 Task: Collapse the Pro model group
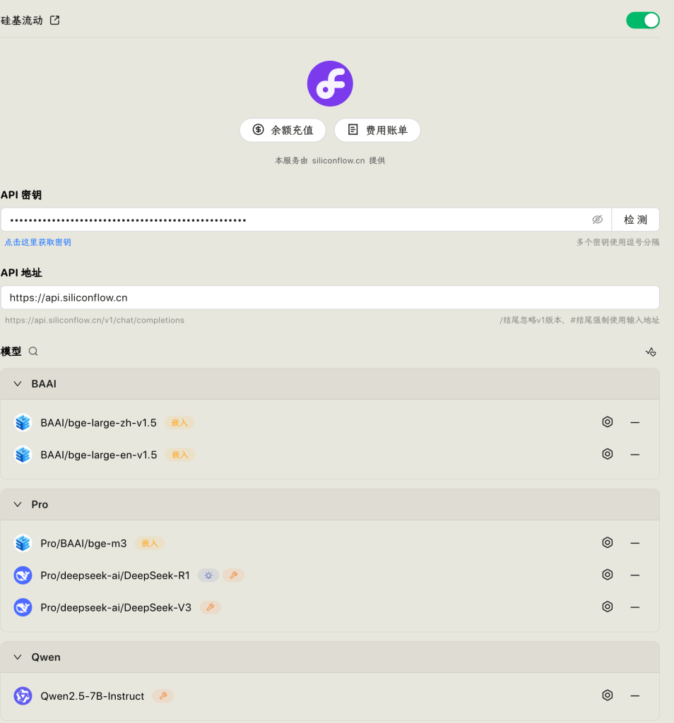pos(18,505)
